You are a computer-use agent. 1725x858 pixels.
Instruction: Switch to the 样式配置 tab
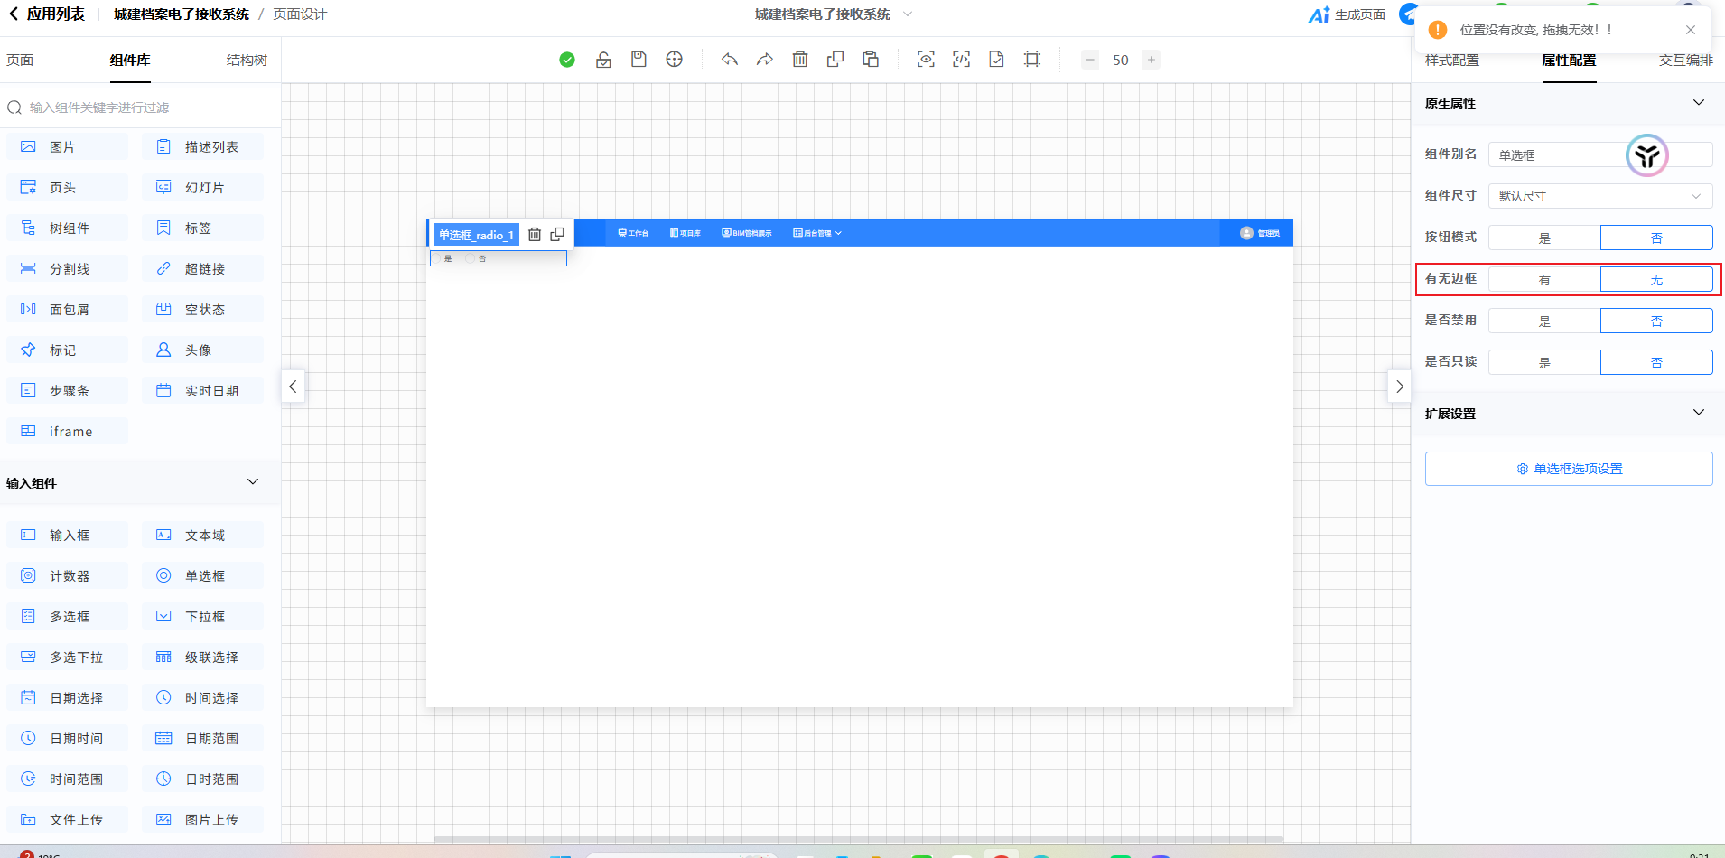1452,61
